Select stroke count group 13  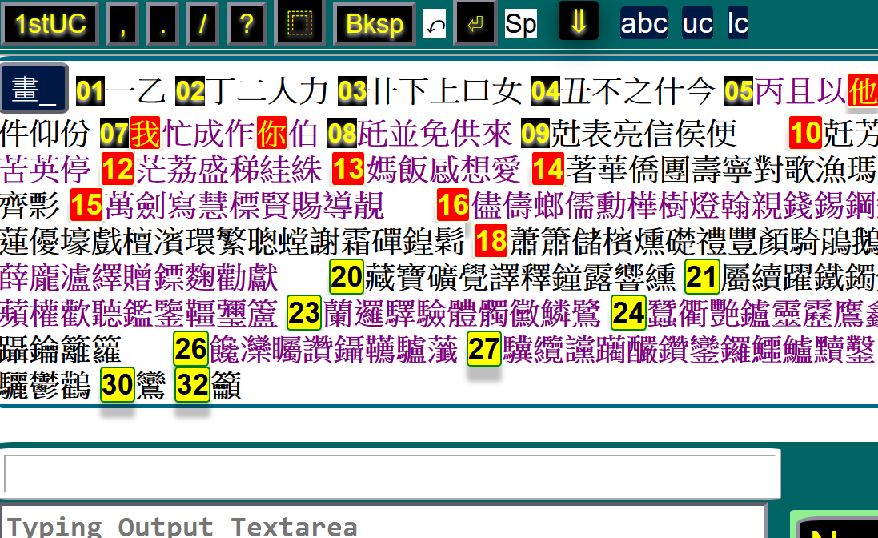(x=347, y=169)
